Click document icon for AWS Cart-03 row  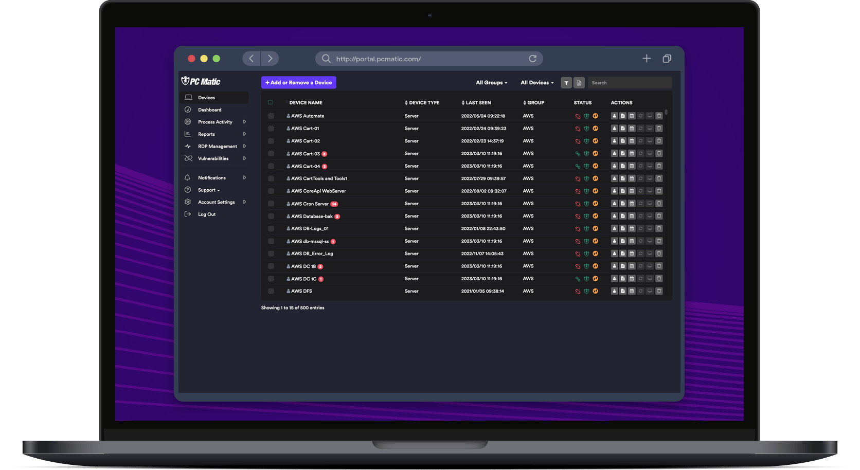[623, 153]
